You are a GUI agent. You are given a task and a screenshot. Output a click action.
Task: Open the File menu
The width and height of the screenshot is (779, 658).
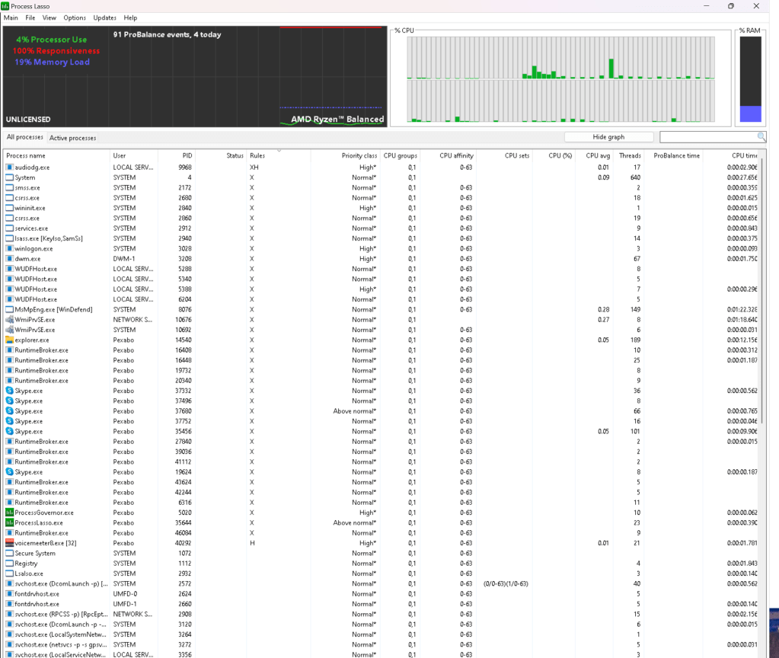30,18
